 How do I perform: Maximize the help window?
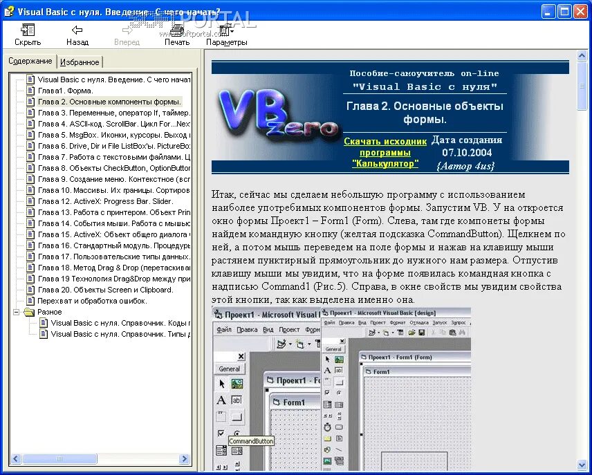[564, 12]
